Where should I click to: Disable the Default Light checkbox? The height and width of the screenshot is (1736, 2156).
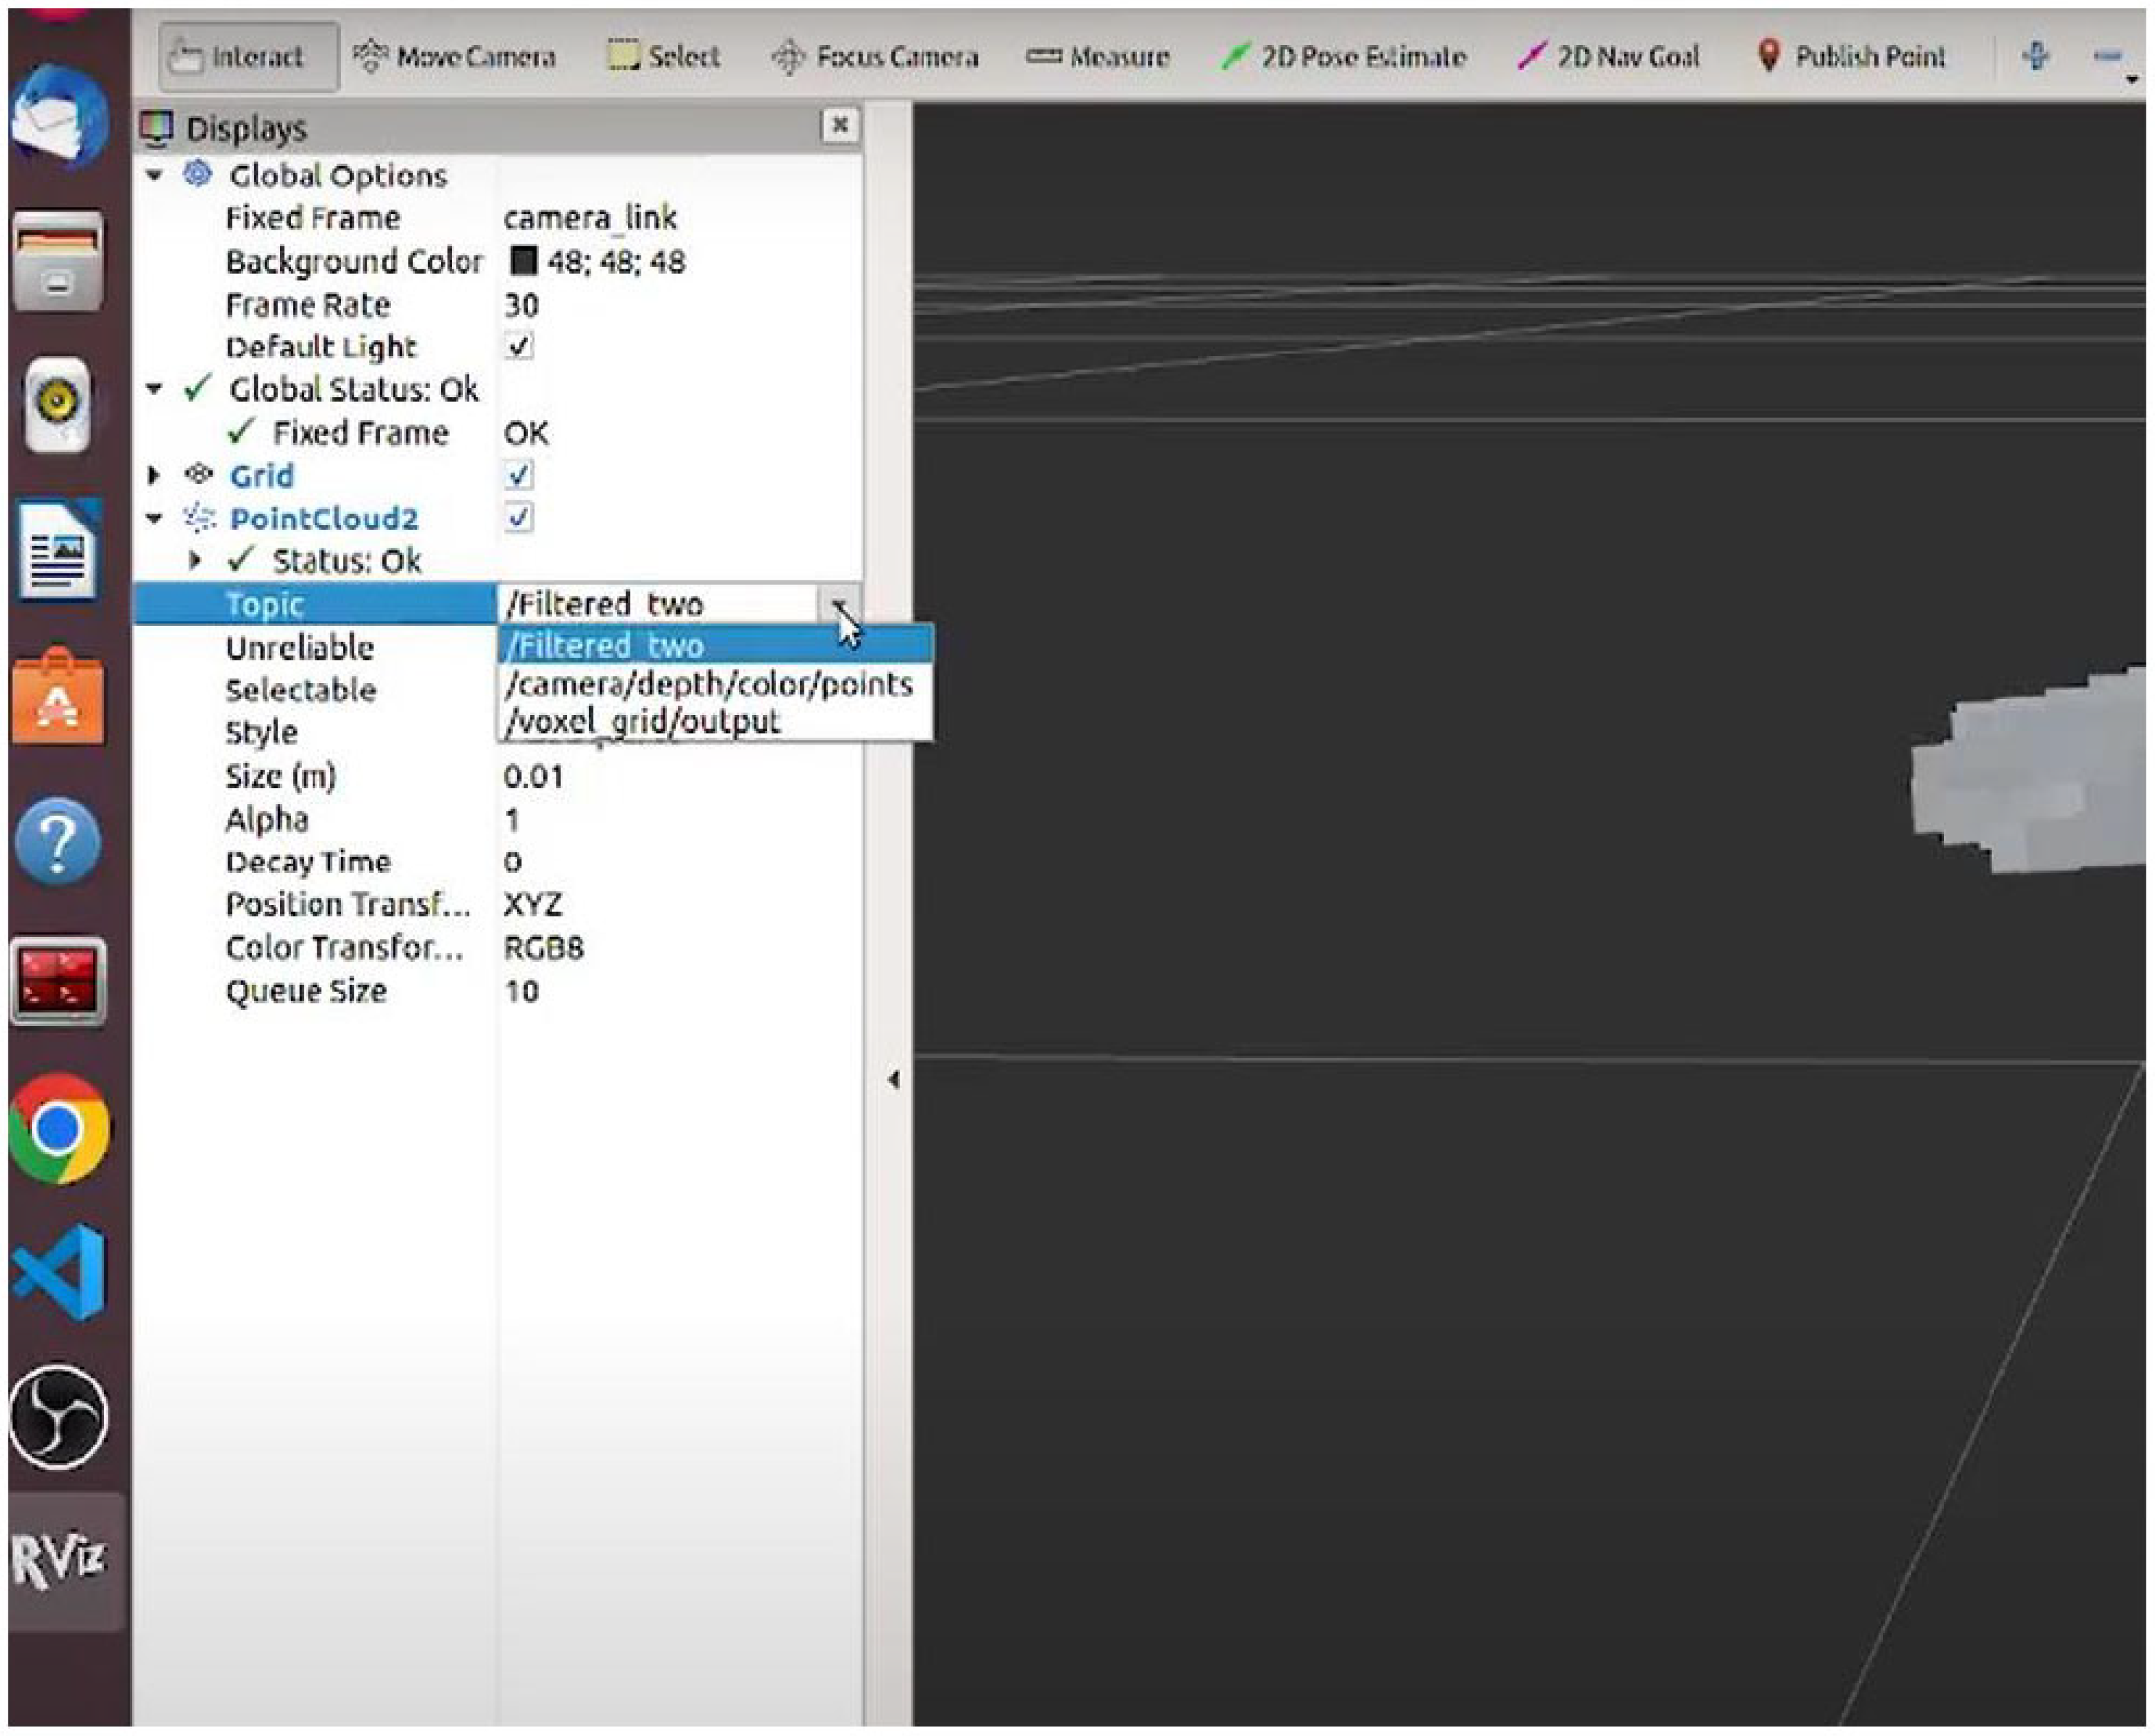519,347
